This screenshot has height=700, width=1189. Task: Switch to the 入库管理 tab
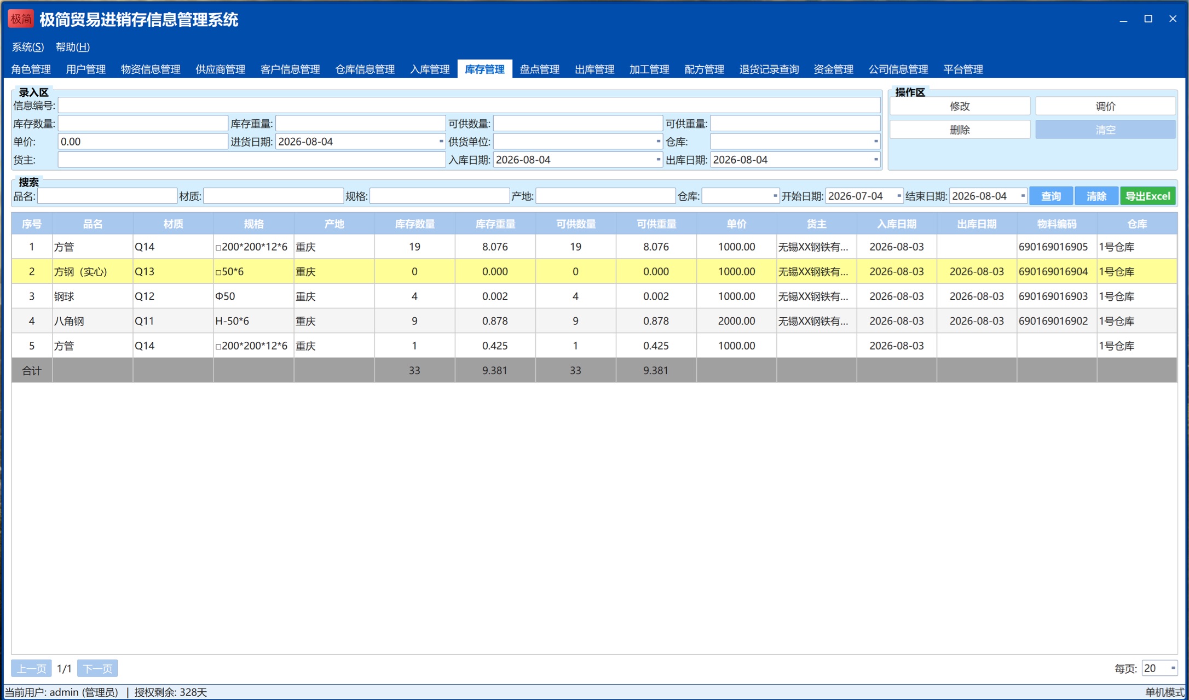pyautogui.click(x=430, y=69)
